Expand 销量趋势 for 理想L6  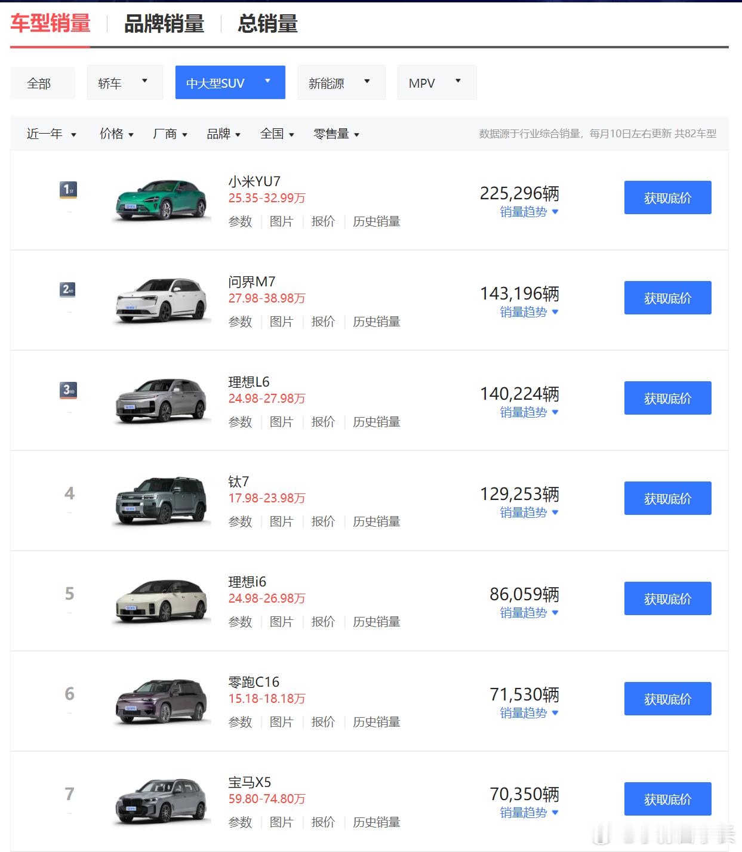pos(529,412)
